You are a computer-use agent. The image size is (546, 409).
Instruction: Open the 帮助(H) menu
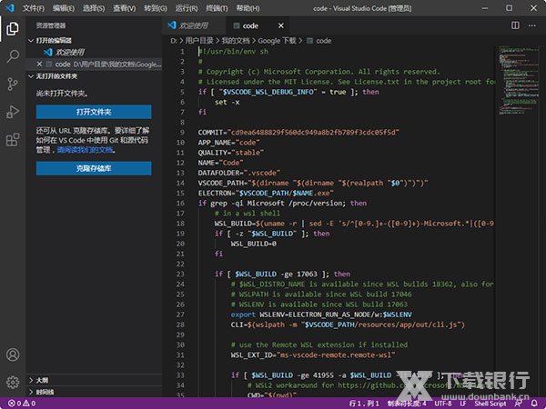248,8
